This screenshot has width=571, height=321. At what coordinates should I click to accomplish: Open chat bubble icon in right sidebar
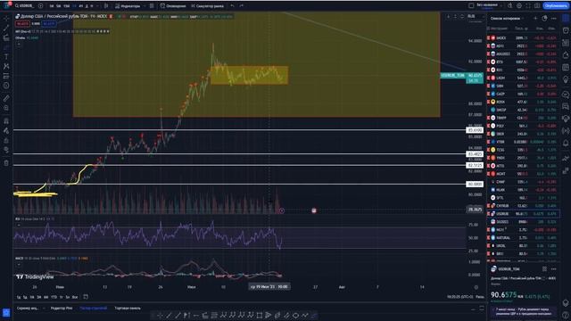click(566, 94)
